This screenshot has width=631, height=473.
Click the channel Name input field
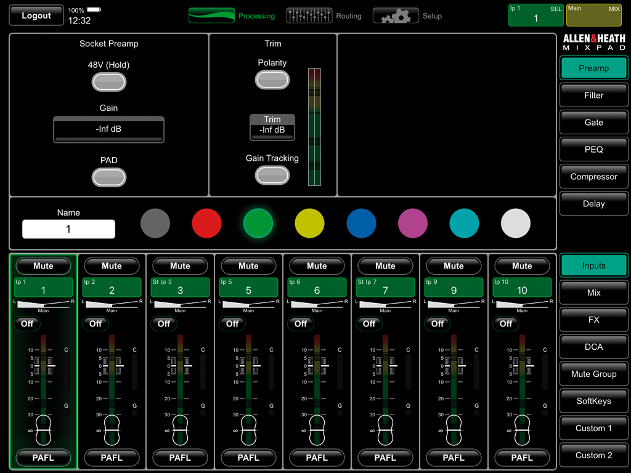[x=68, y=229]
